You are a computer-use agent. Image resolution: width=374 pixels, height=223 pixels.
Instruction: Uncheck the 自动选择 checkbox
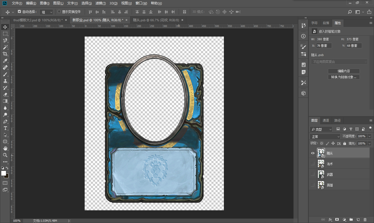pyautogui.click(x=19, y=12)
